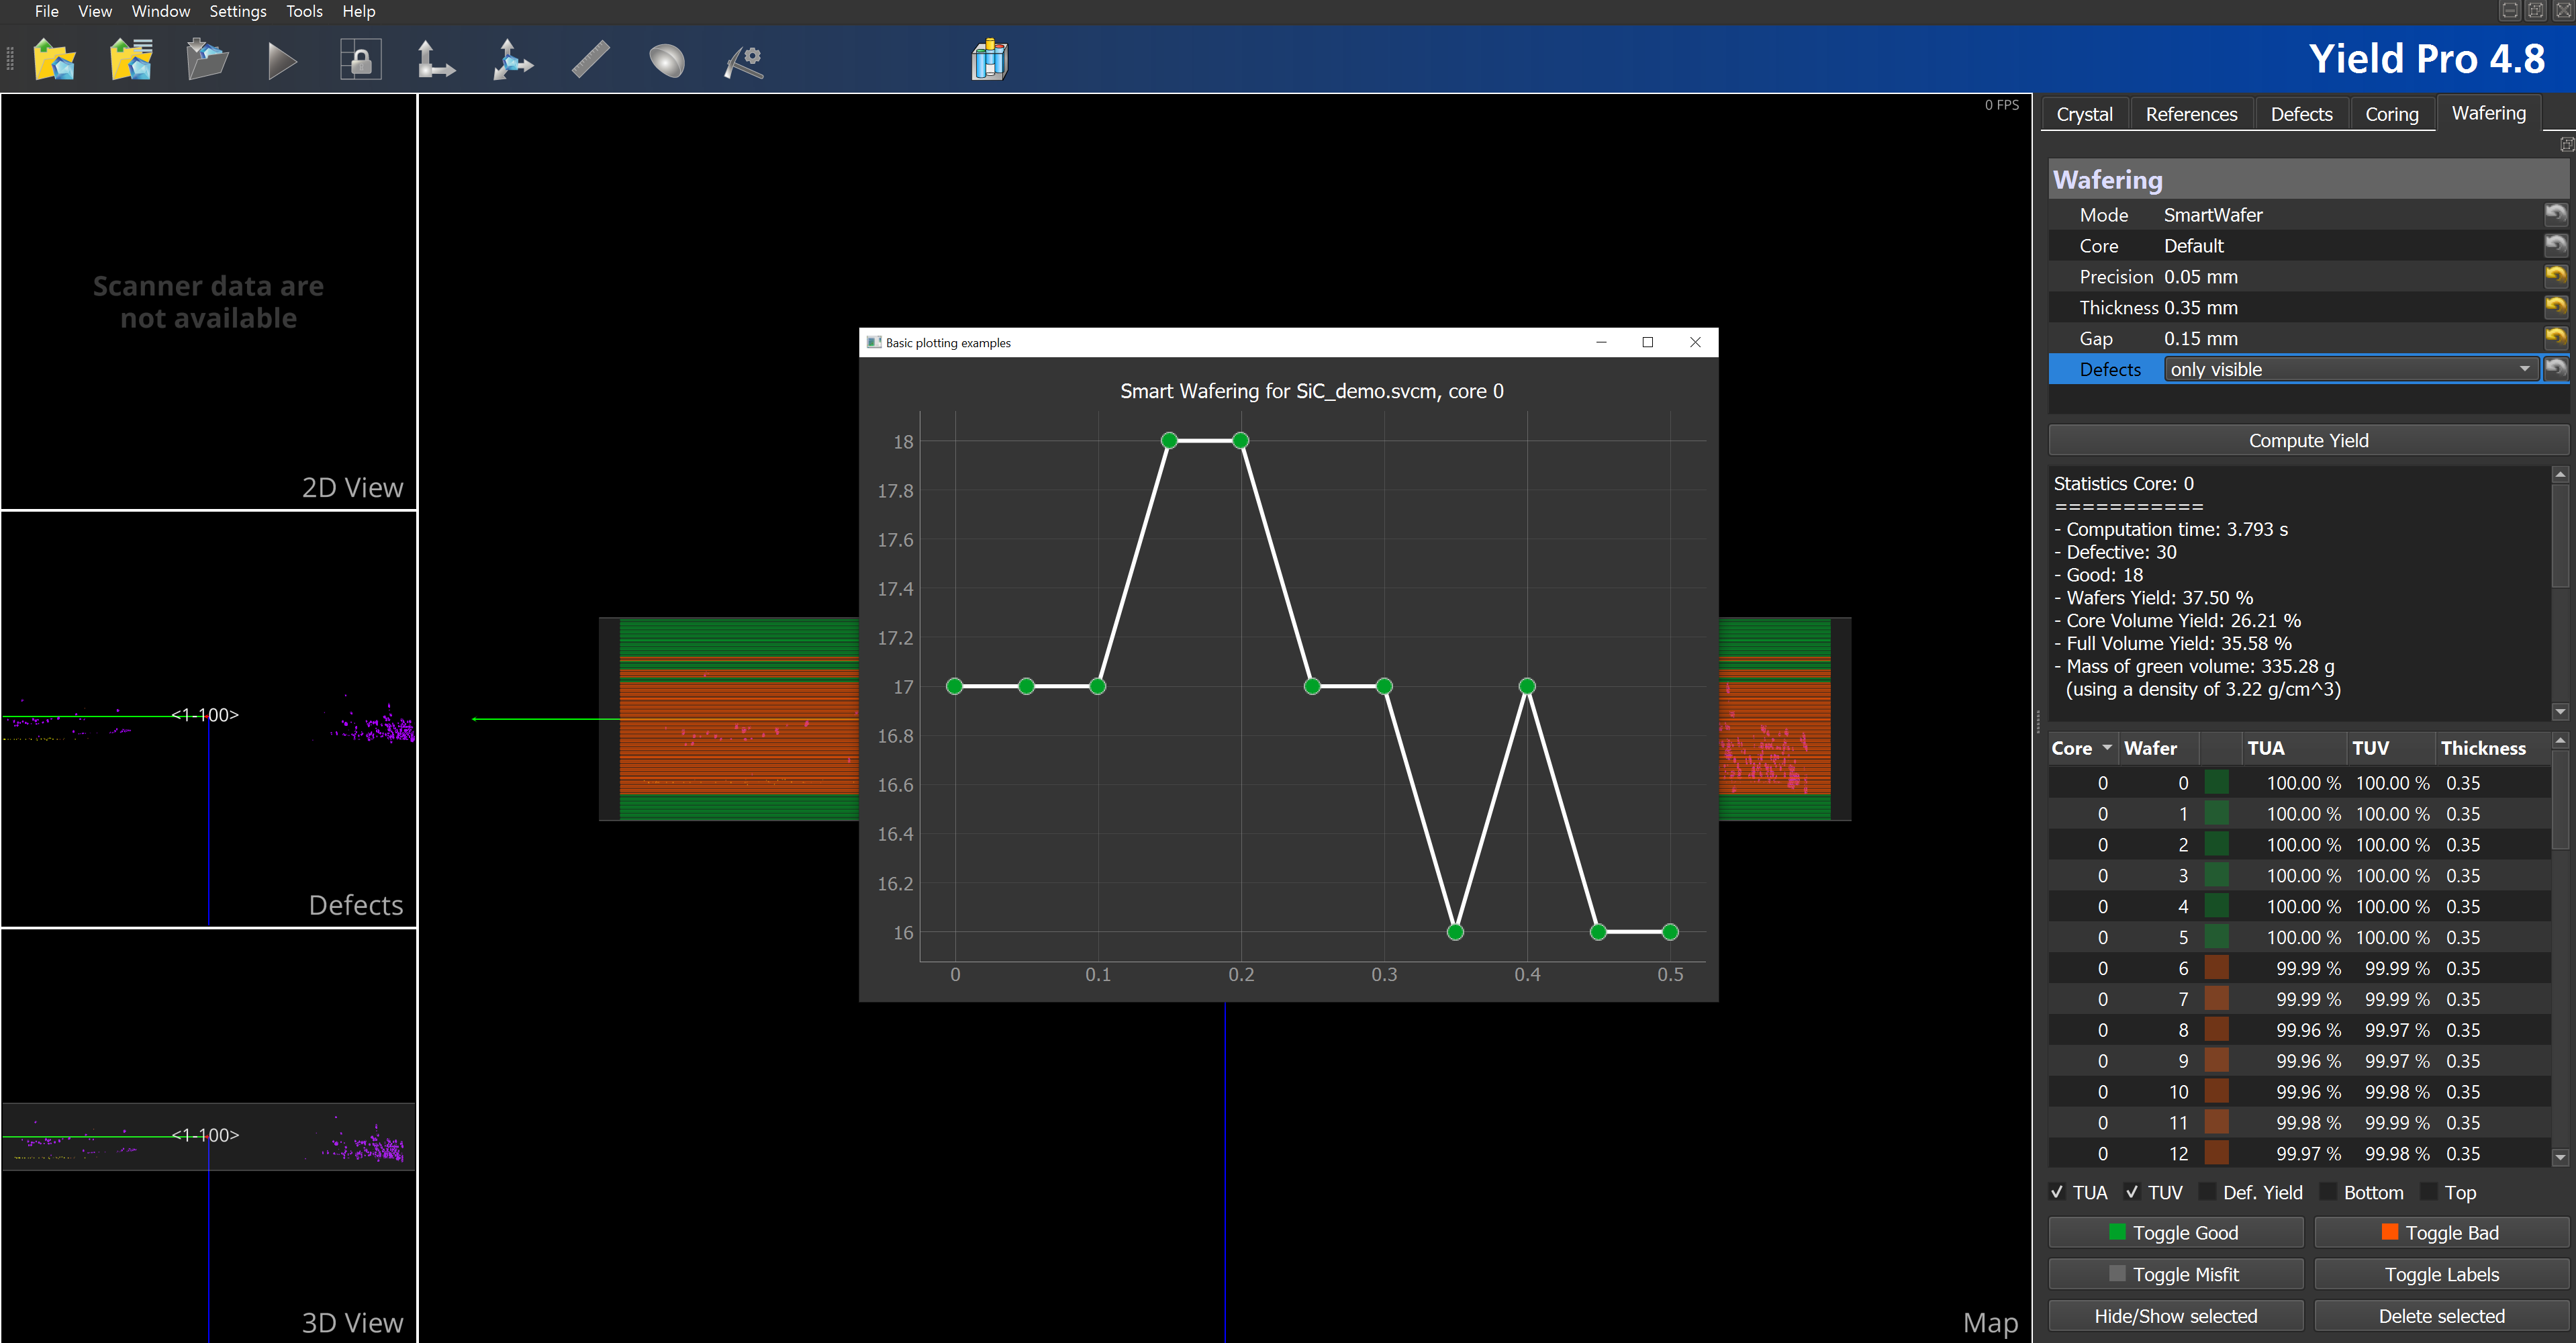Toggle the TUV checkbox
The width and height of the screenshot is (2576, 1343).
coord(2132,1192)
